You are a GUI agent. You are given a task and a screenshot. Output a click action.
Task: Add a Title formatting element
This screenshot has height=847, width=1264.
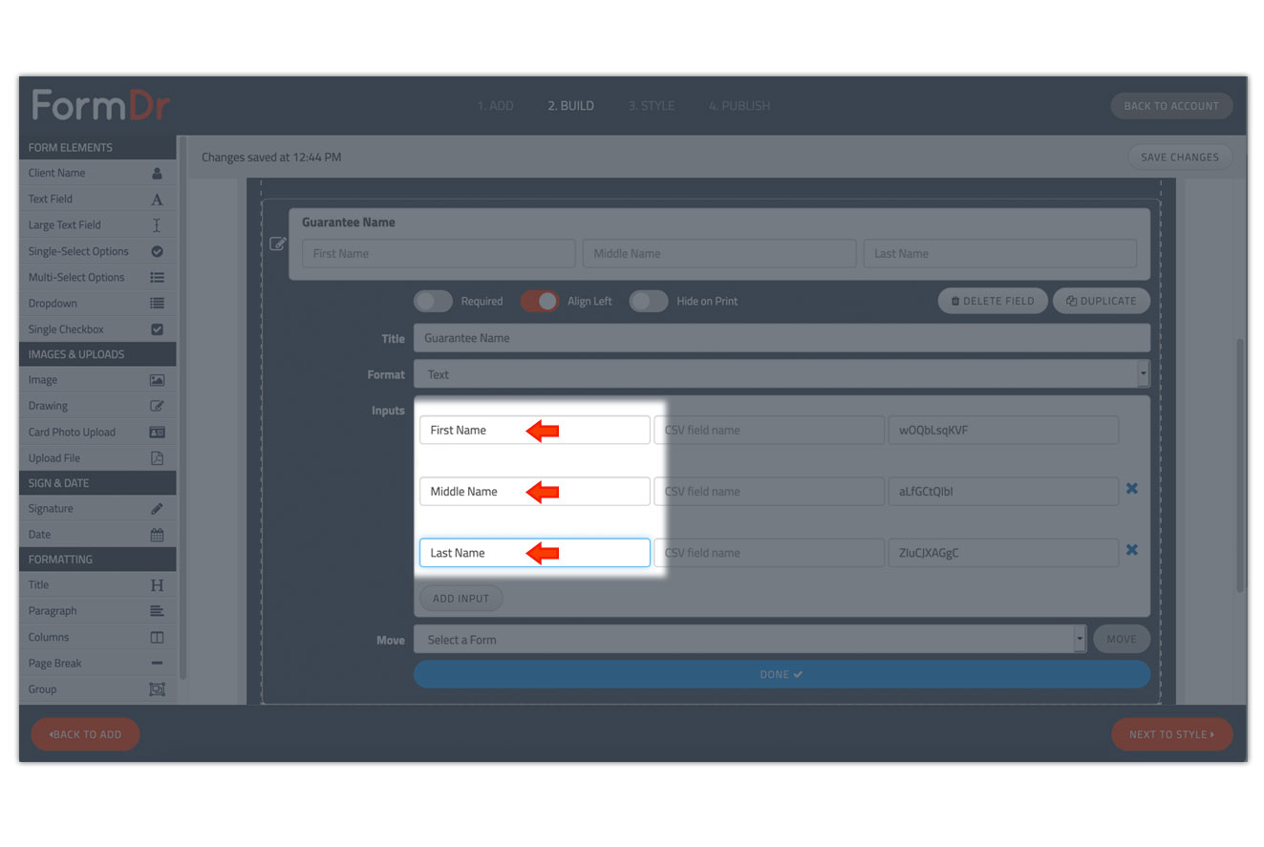point(96,584)
